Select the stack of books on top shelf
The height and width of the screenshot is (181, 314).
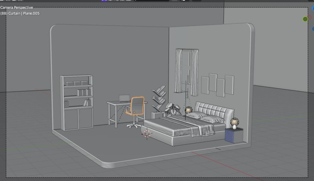click(77, 83)
